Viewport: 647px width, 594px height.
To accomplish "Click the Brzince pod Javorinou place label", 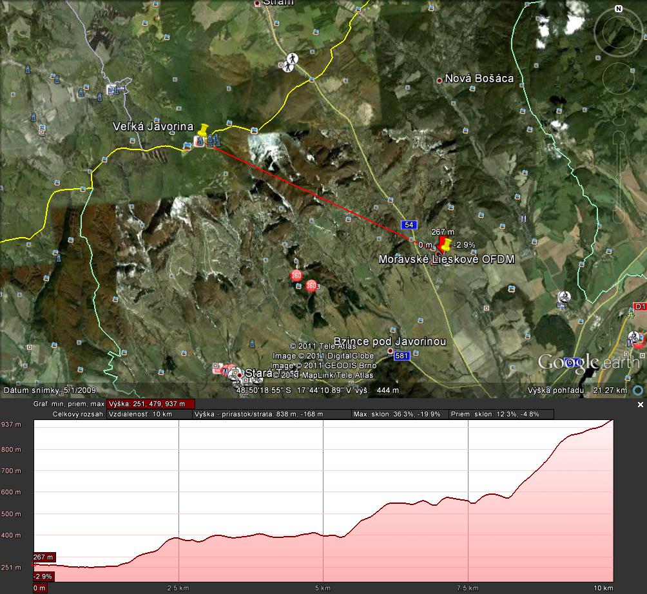I will click(389, 341).
